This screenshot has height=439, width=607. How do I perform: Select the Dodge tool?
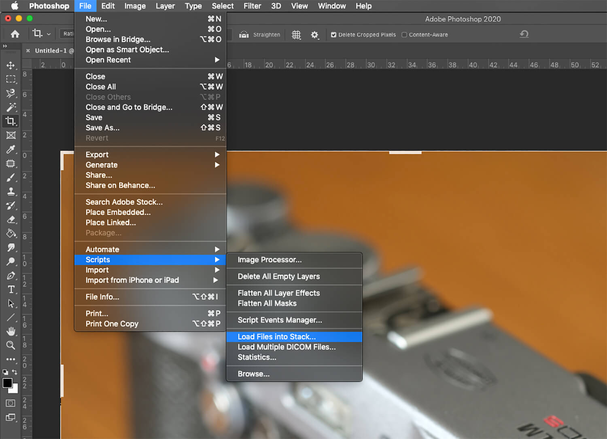pos(11,262)
